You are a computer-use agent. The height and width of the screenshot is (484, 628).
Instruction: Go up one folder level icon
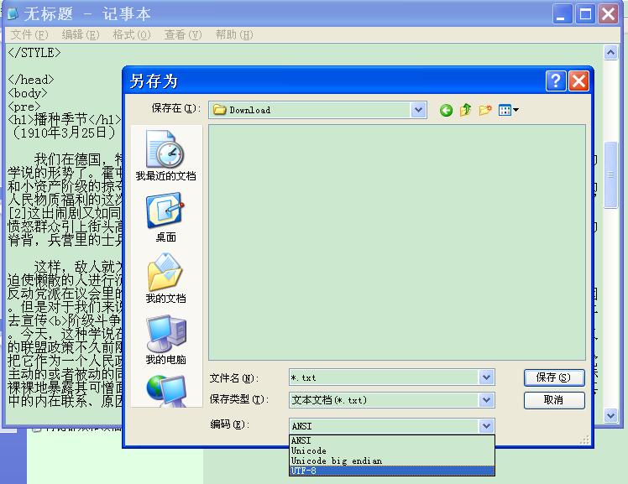point(465,110)
